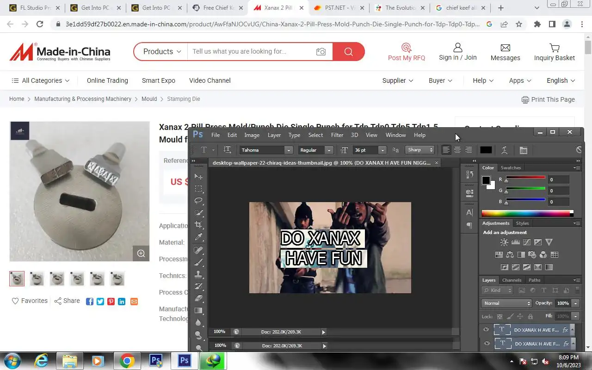This screenshot has width=592, height=370.
Task: Click the image search camera icon
Action: (321, 52)
